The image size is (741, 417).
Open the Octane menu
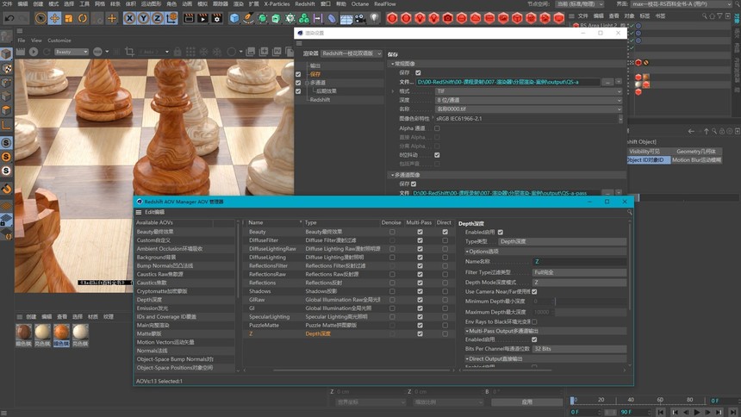click(359, 3)
